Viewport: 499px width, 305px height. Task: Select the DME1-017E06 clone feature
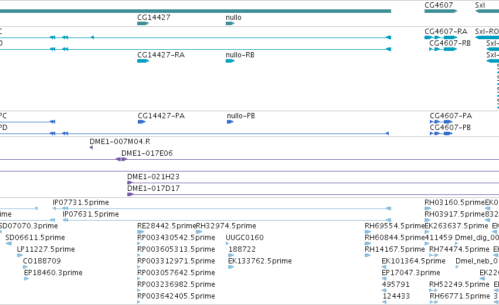coord(121,159)
